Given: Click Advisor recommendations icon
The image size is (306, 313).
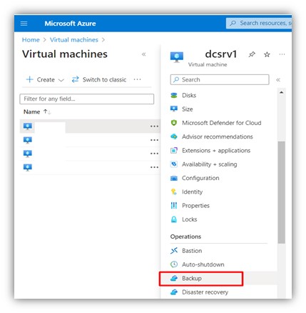Looking at the screenshot, I should coord(174,136).
